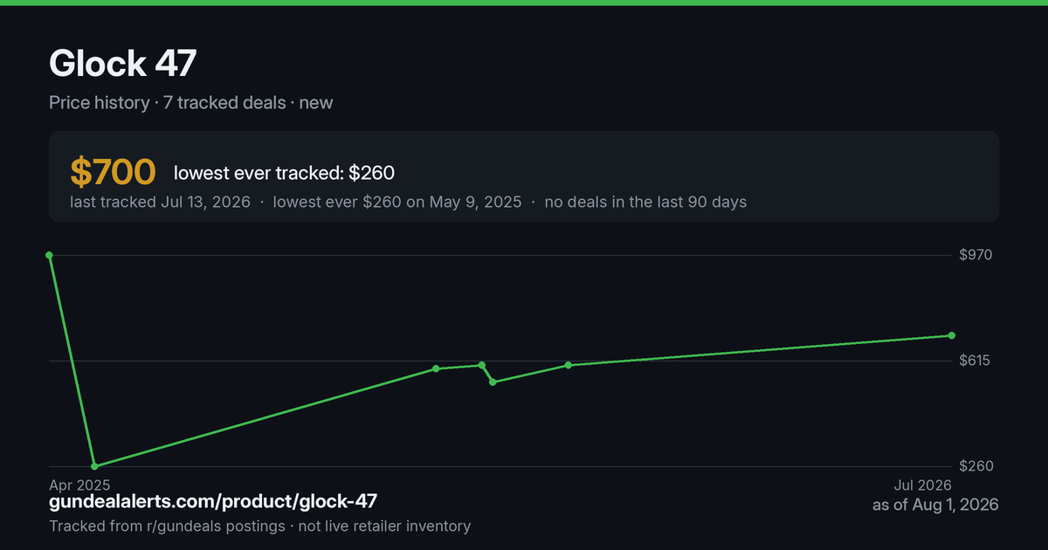Click the $260 axis label
The width and height of the screenshot is (1048, 550).
point(976,466)
